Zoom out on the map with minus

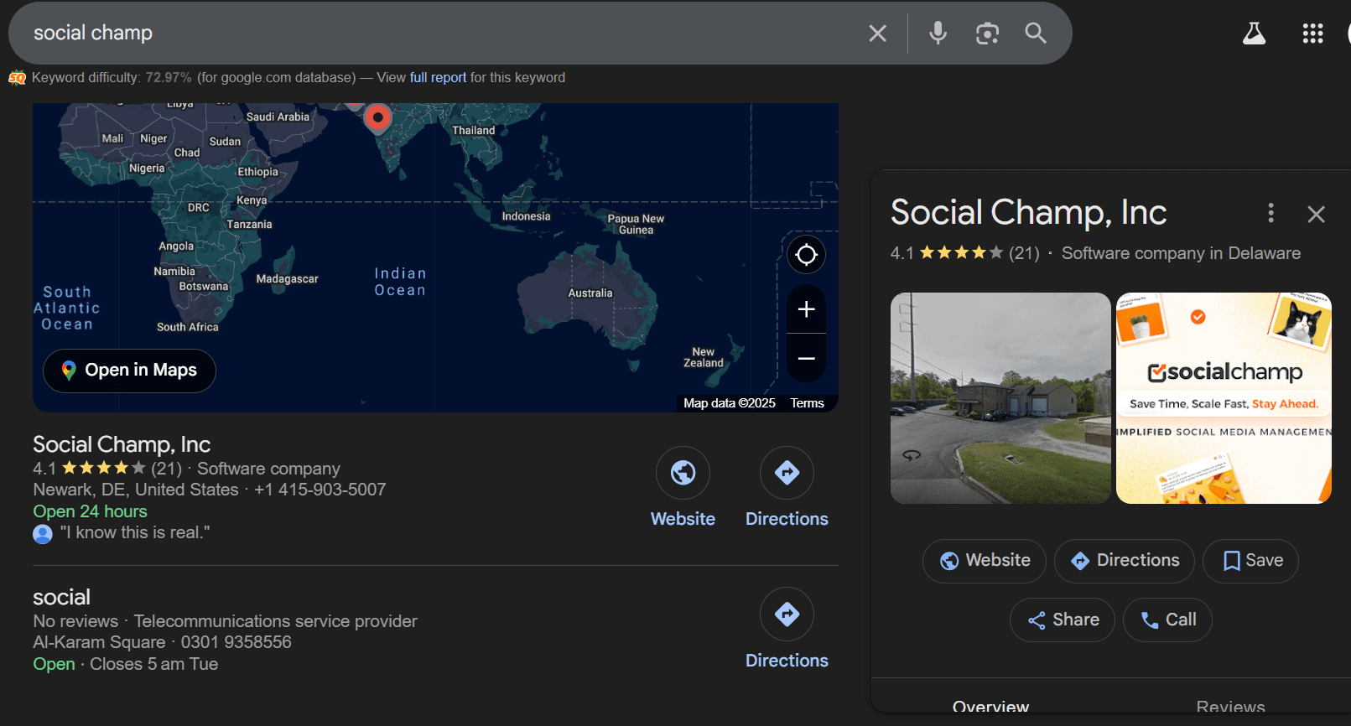806,358
